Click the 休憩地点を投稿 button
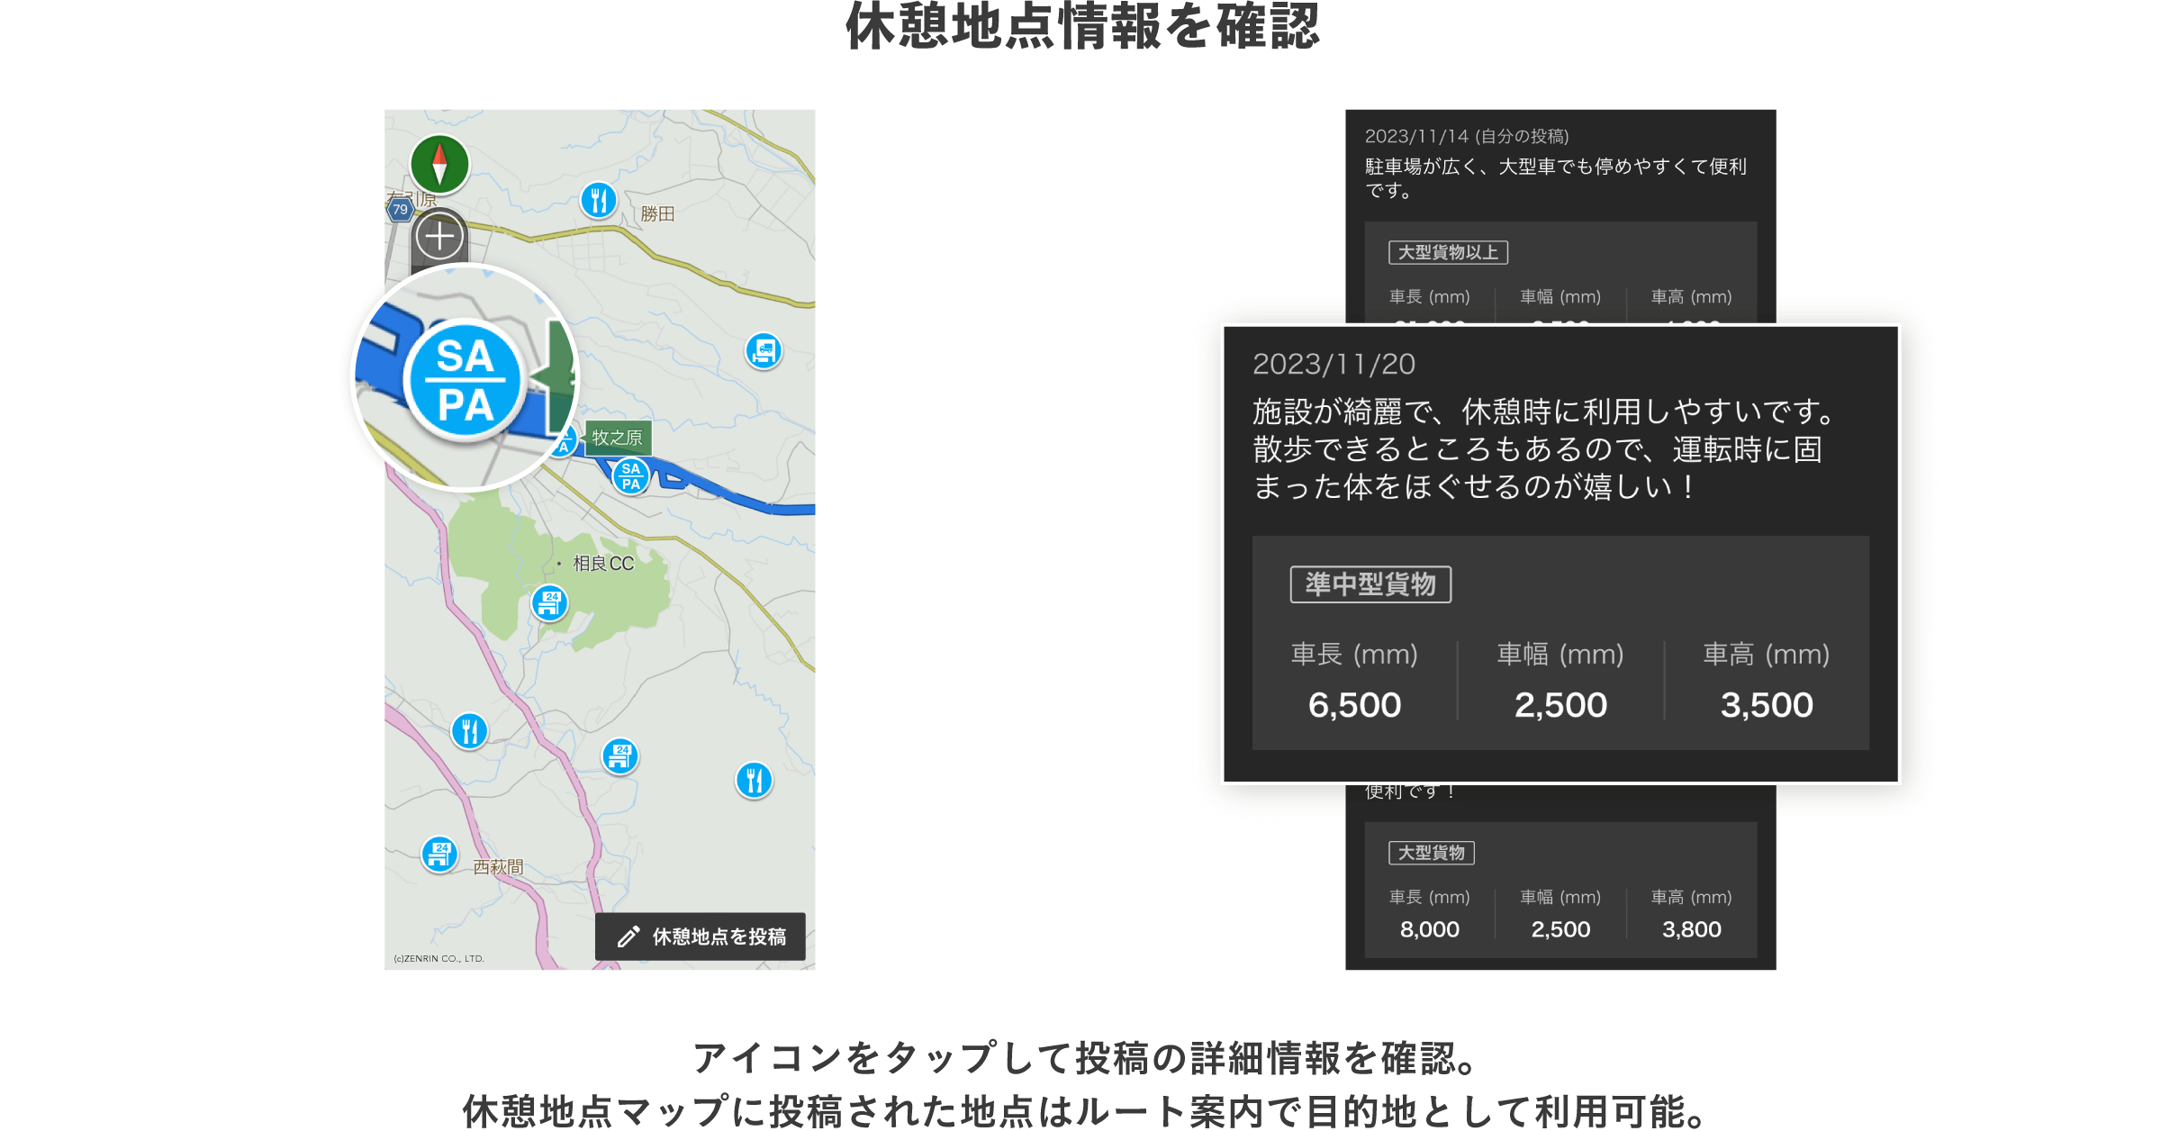This screenshot has height=1131, width=2161. 701,936
